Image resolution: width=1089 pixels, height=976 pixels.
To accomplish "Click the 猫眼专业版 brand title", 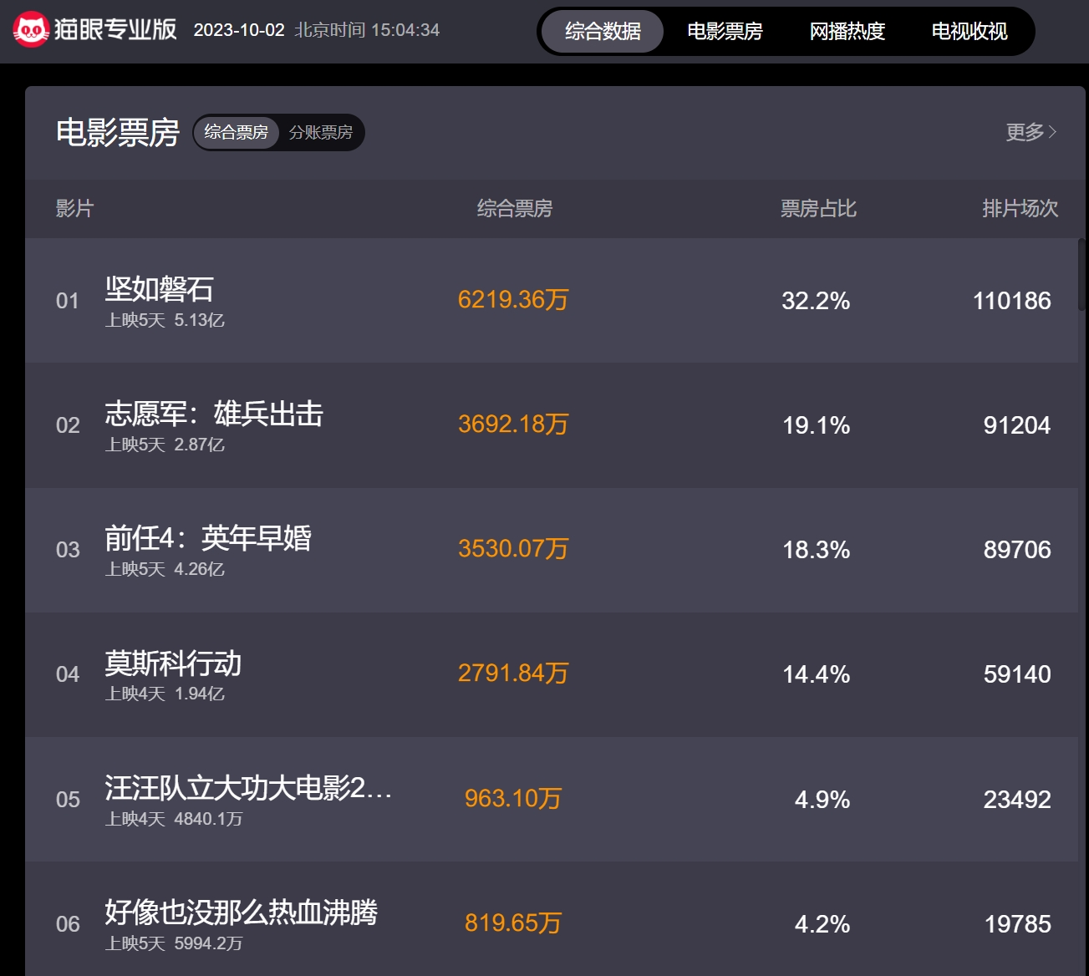I will tap(116, 30).
